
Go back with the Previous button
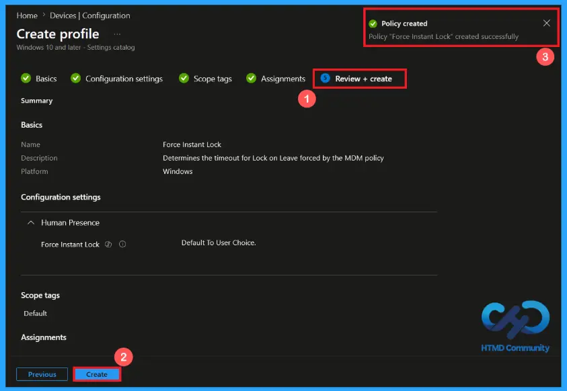click(42, 374)
